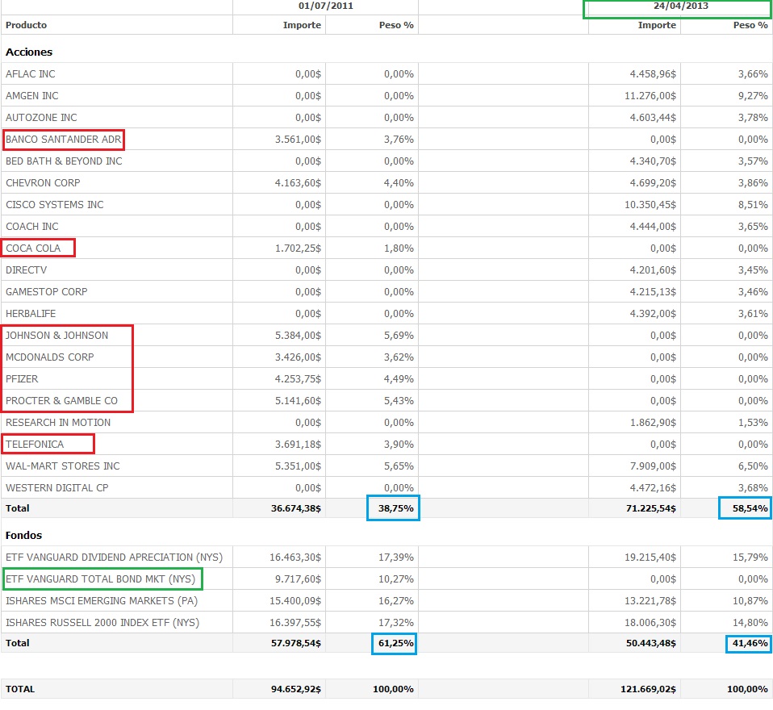
Task: Select ETF VANGUARD DIVIDEND APRECIATION (NYS)
Action: pyautogui.click(x=114, y=558)
